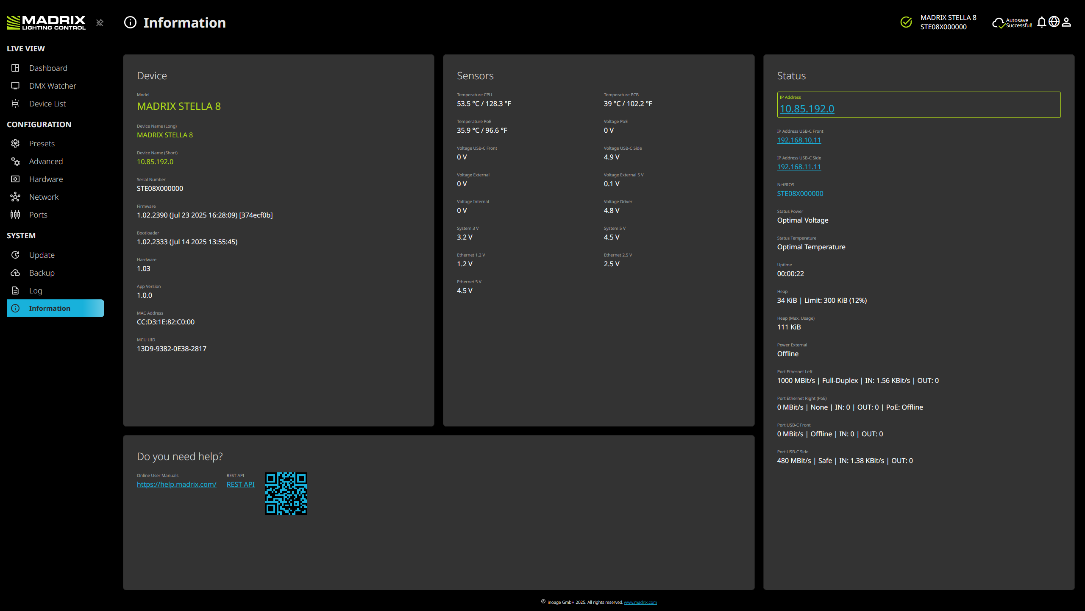Click the Dashboard sidebar icon
The width and height of the screenshot is (1085, 611).
tap(15, 68)
